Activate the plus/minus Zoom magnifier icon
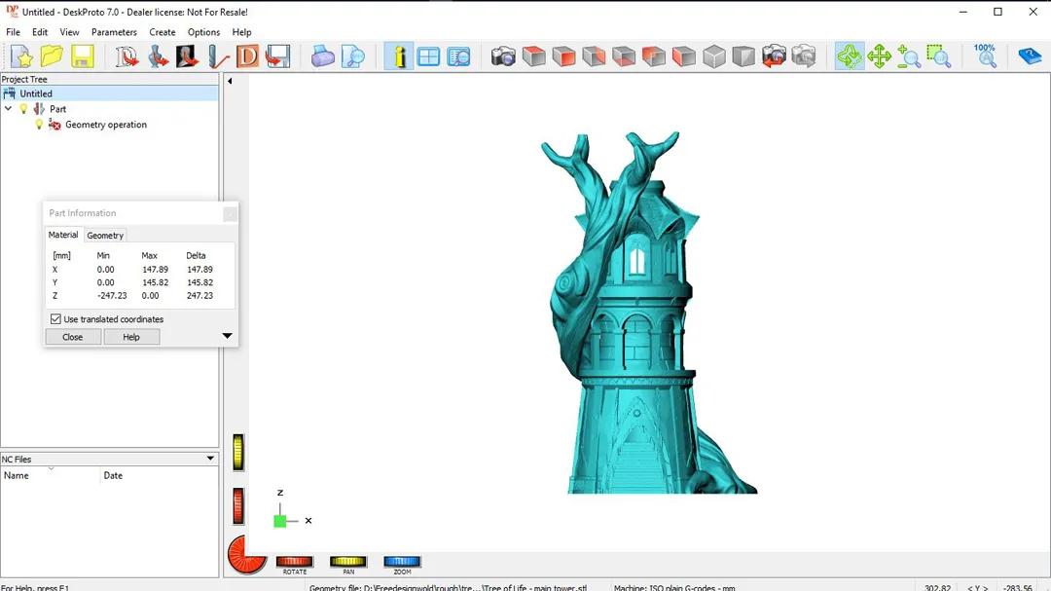1051x591 pixels. click(909, 56)
